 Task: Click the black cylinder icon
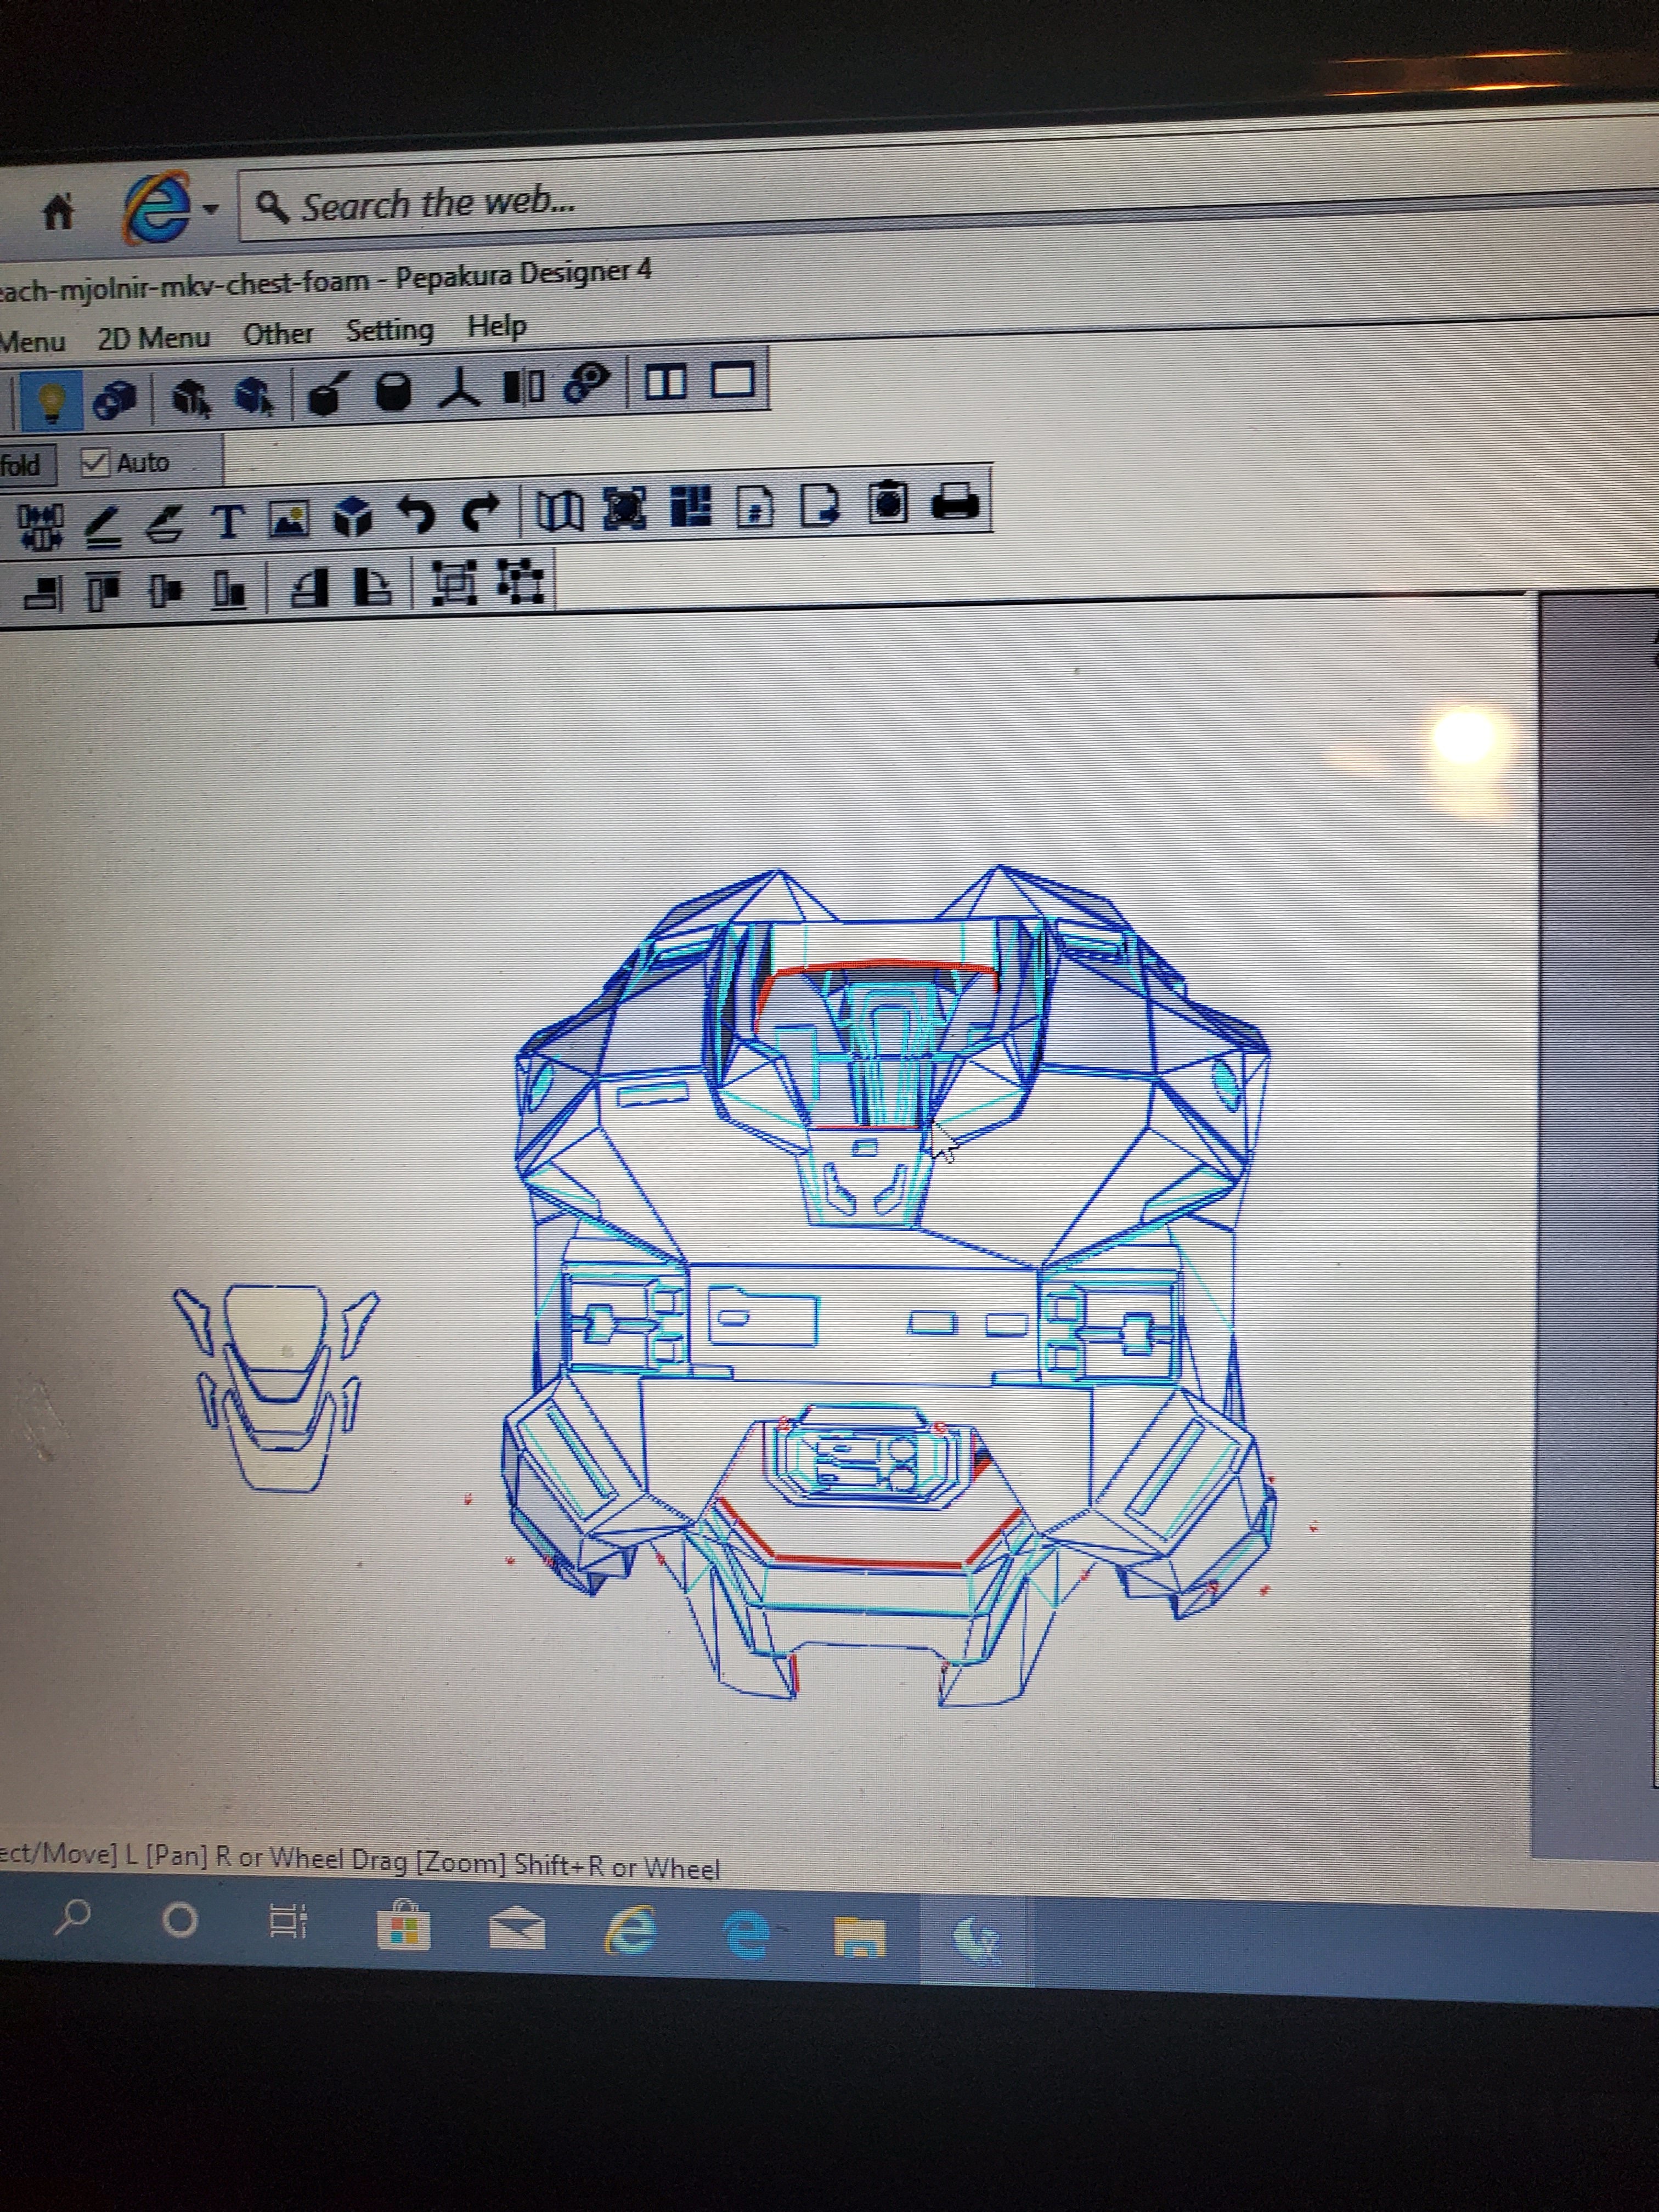(x=393, y=391)
